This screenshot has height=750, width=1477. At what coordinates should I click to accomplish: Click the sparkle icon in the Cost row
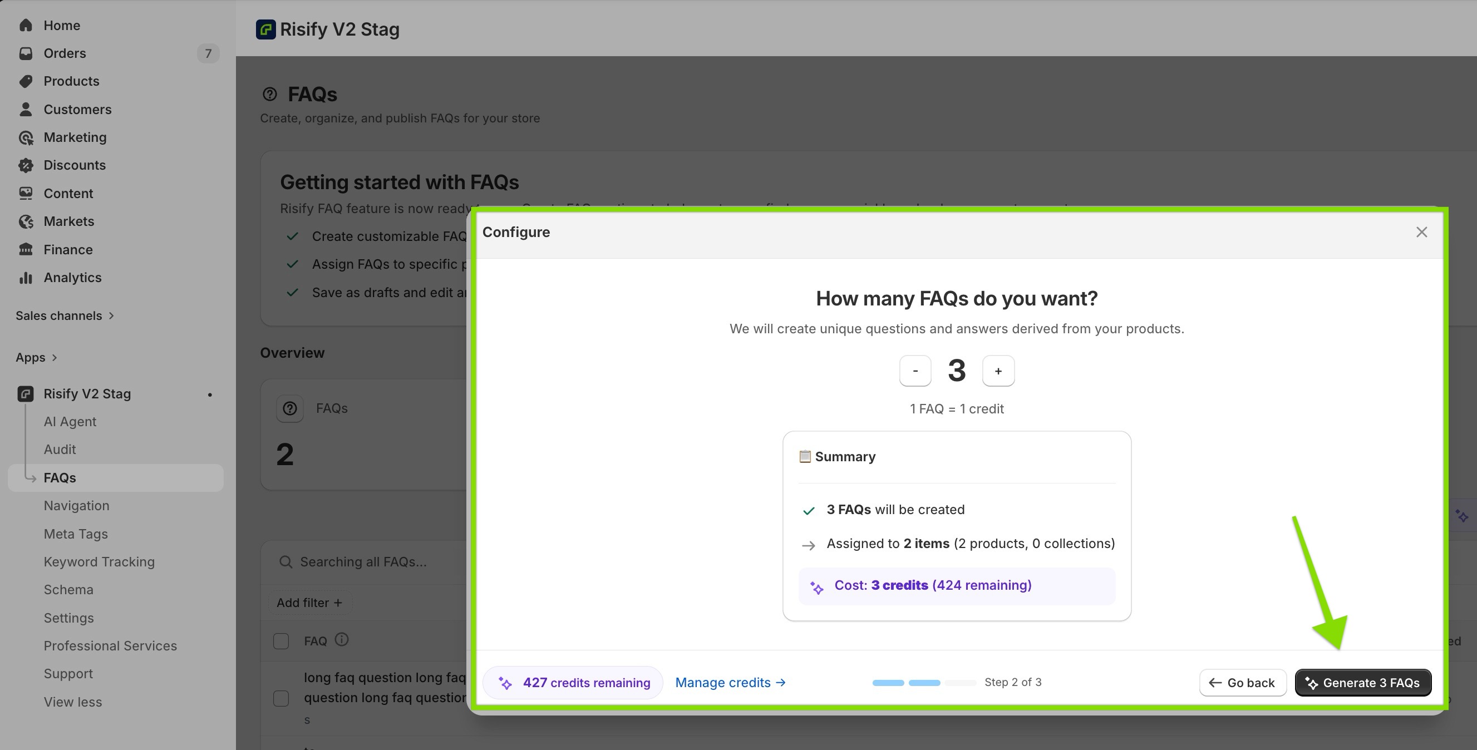816,586
